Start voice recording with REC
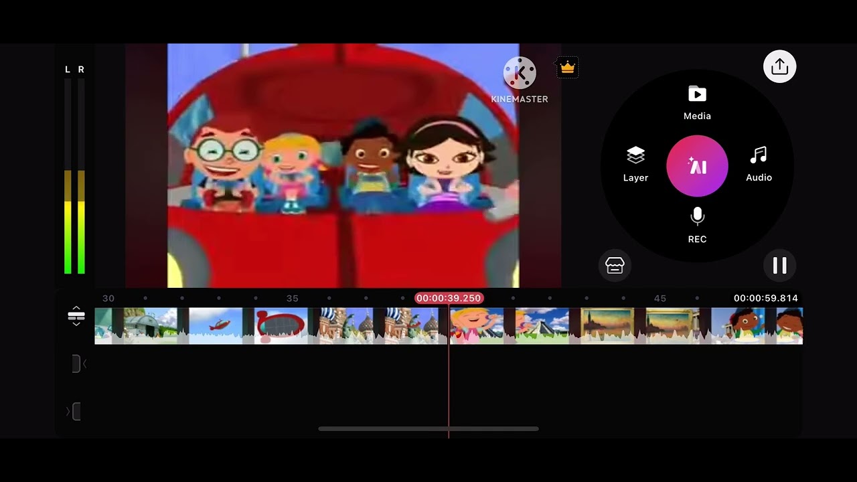 pyautogui.click(x=697, y=226)
